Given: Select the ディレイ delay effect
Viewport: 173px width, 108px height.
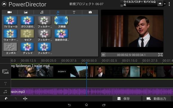Looking at the screenshot, I should click(27, 48).
